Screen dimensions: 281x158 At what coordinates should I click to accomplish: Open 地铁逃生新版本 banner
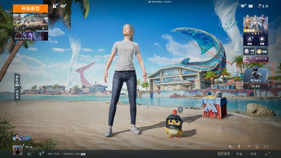click(30, 36)
